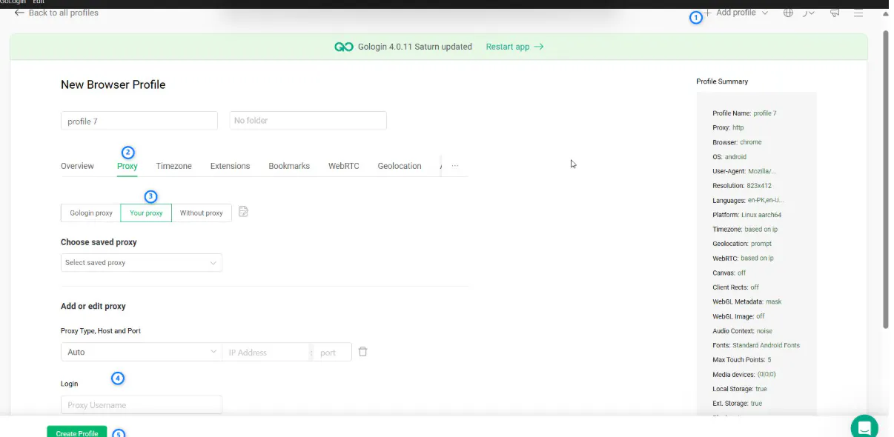Delete proxy with the trash icon

[x=362, y=352]
